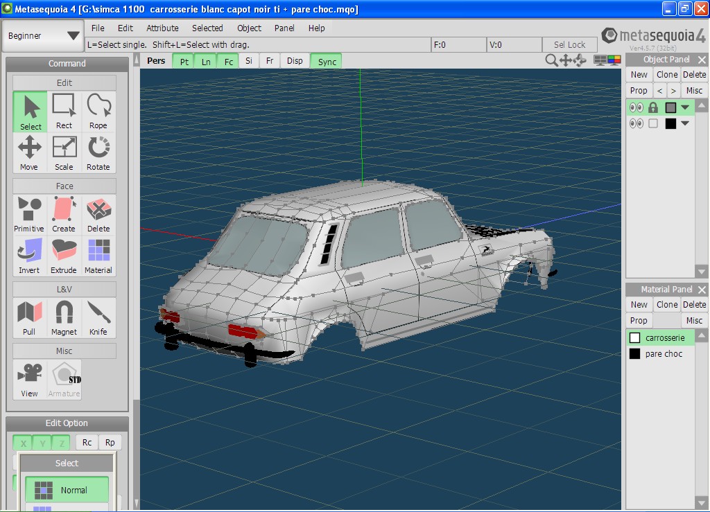The height and width of the screenshot is (512, 710).
Task: Click the viewport pan arrows icon
Action: pos(566,60)
